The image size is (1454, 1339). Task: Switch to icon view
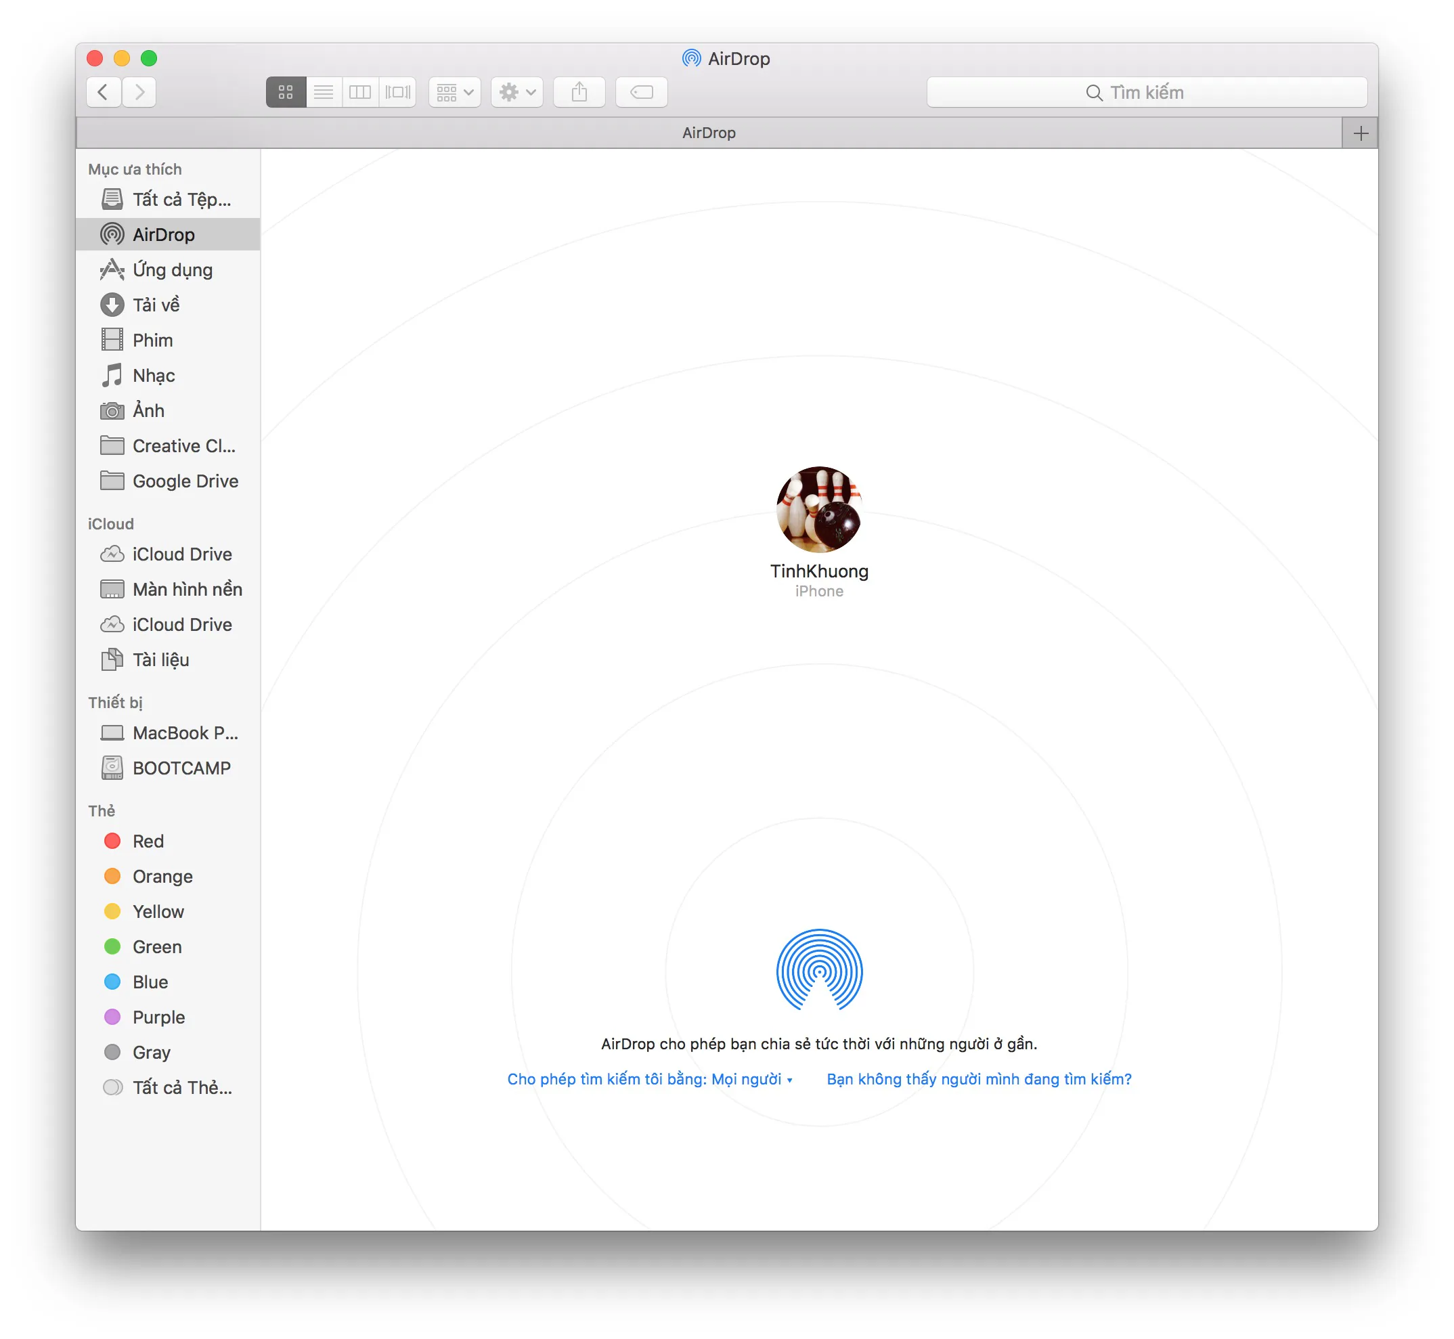(x=286, y=92)
